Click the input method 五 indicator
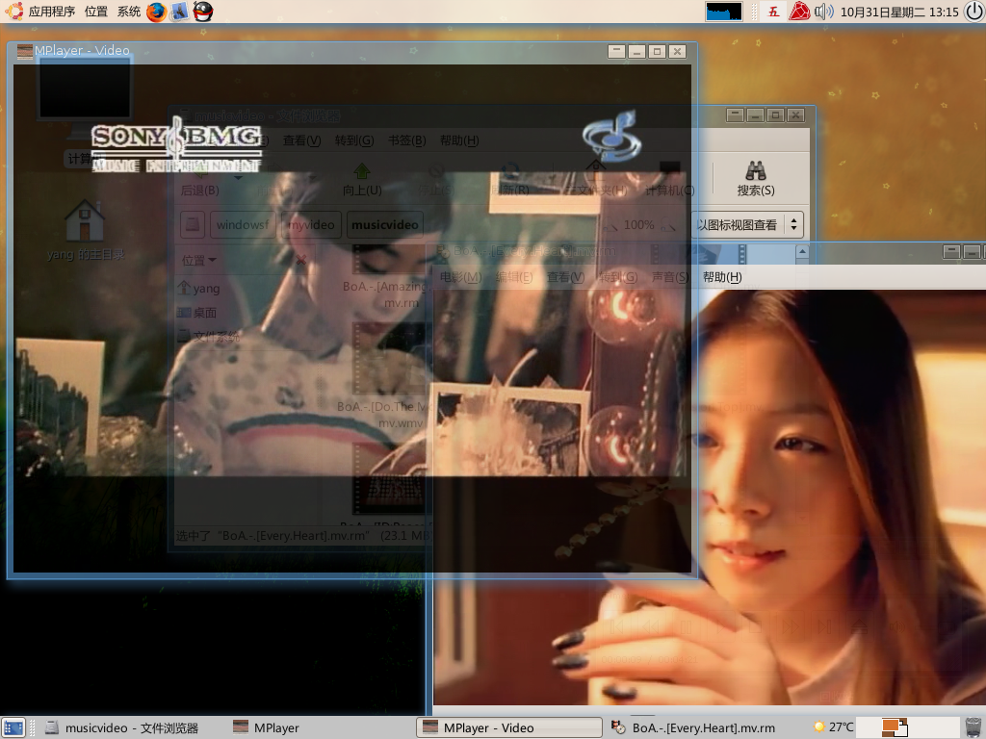The image size is (986, 739). click(x=773, y=12)
